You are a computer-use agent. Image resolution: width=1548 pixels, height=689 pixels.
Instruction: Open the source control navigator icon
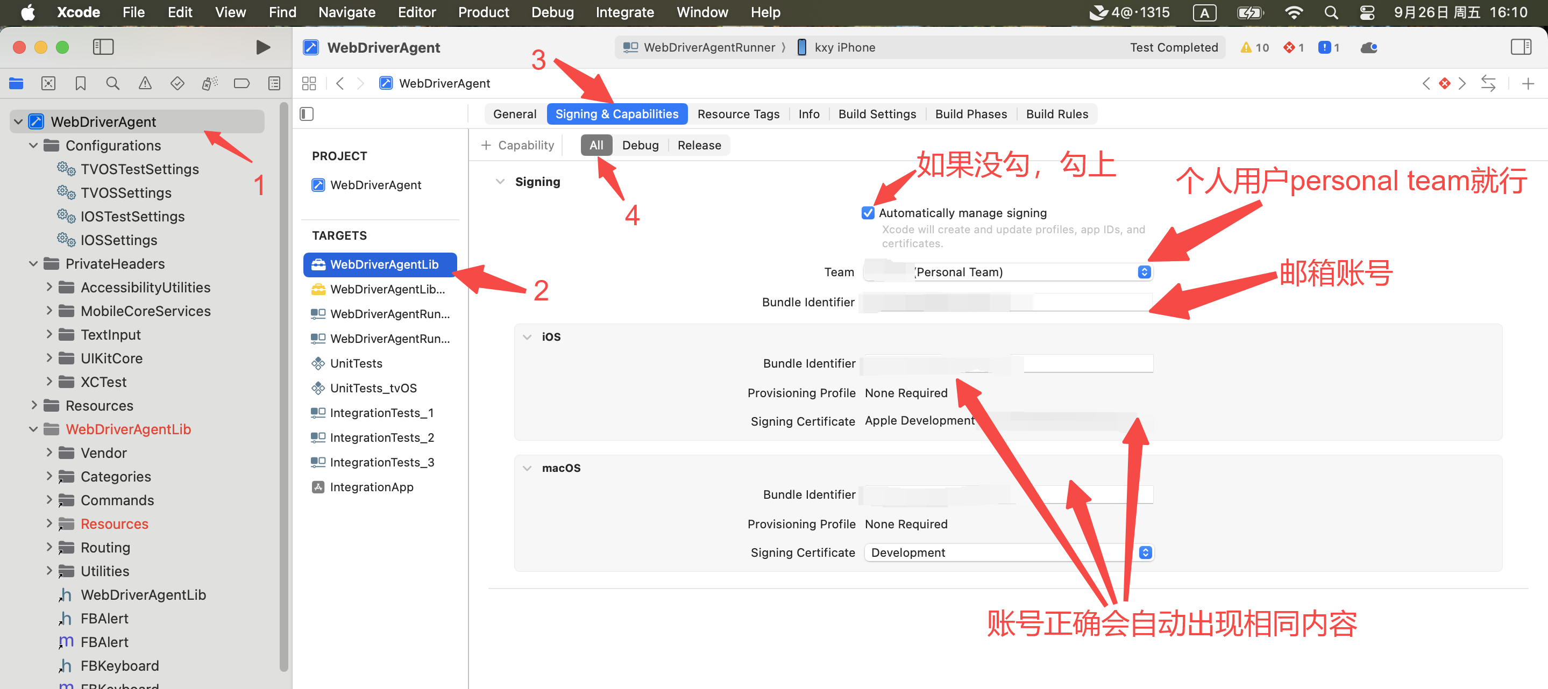48,83
